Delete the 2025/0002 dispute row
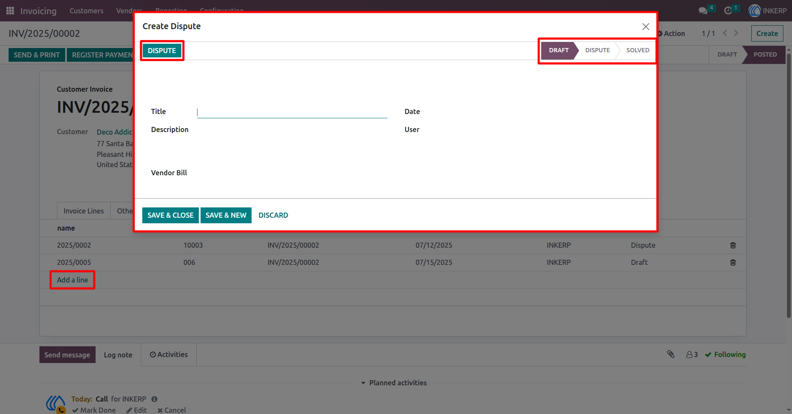Viewport: 792px width, 414px height. click(733, 245)
